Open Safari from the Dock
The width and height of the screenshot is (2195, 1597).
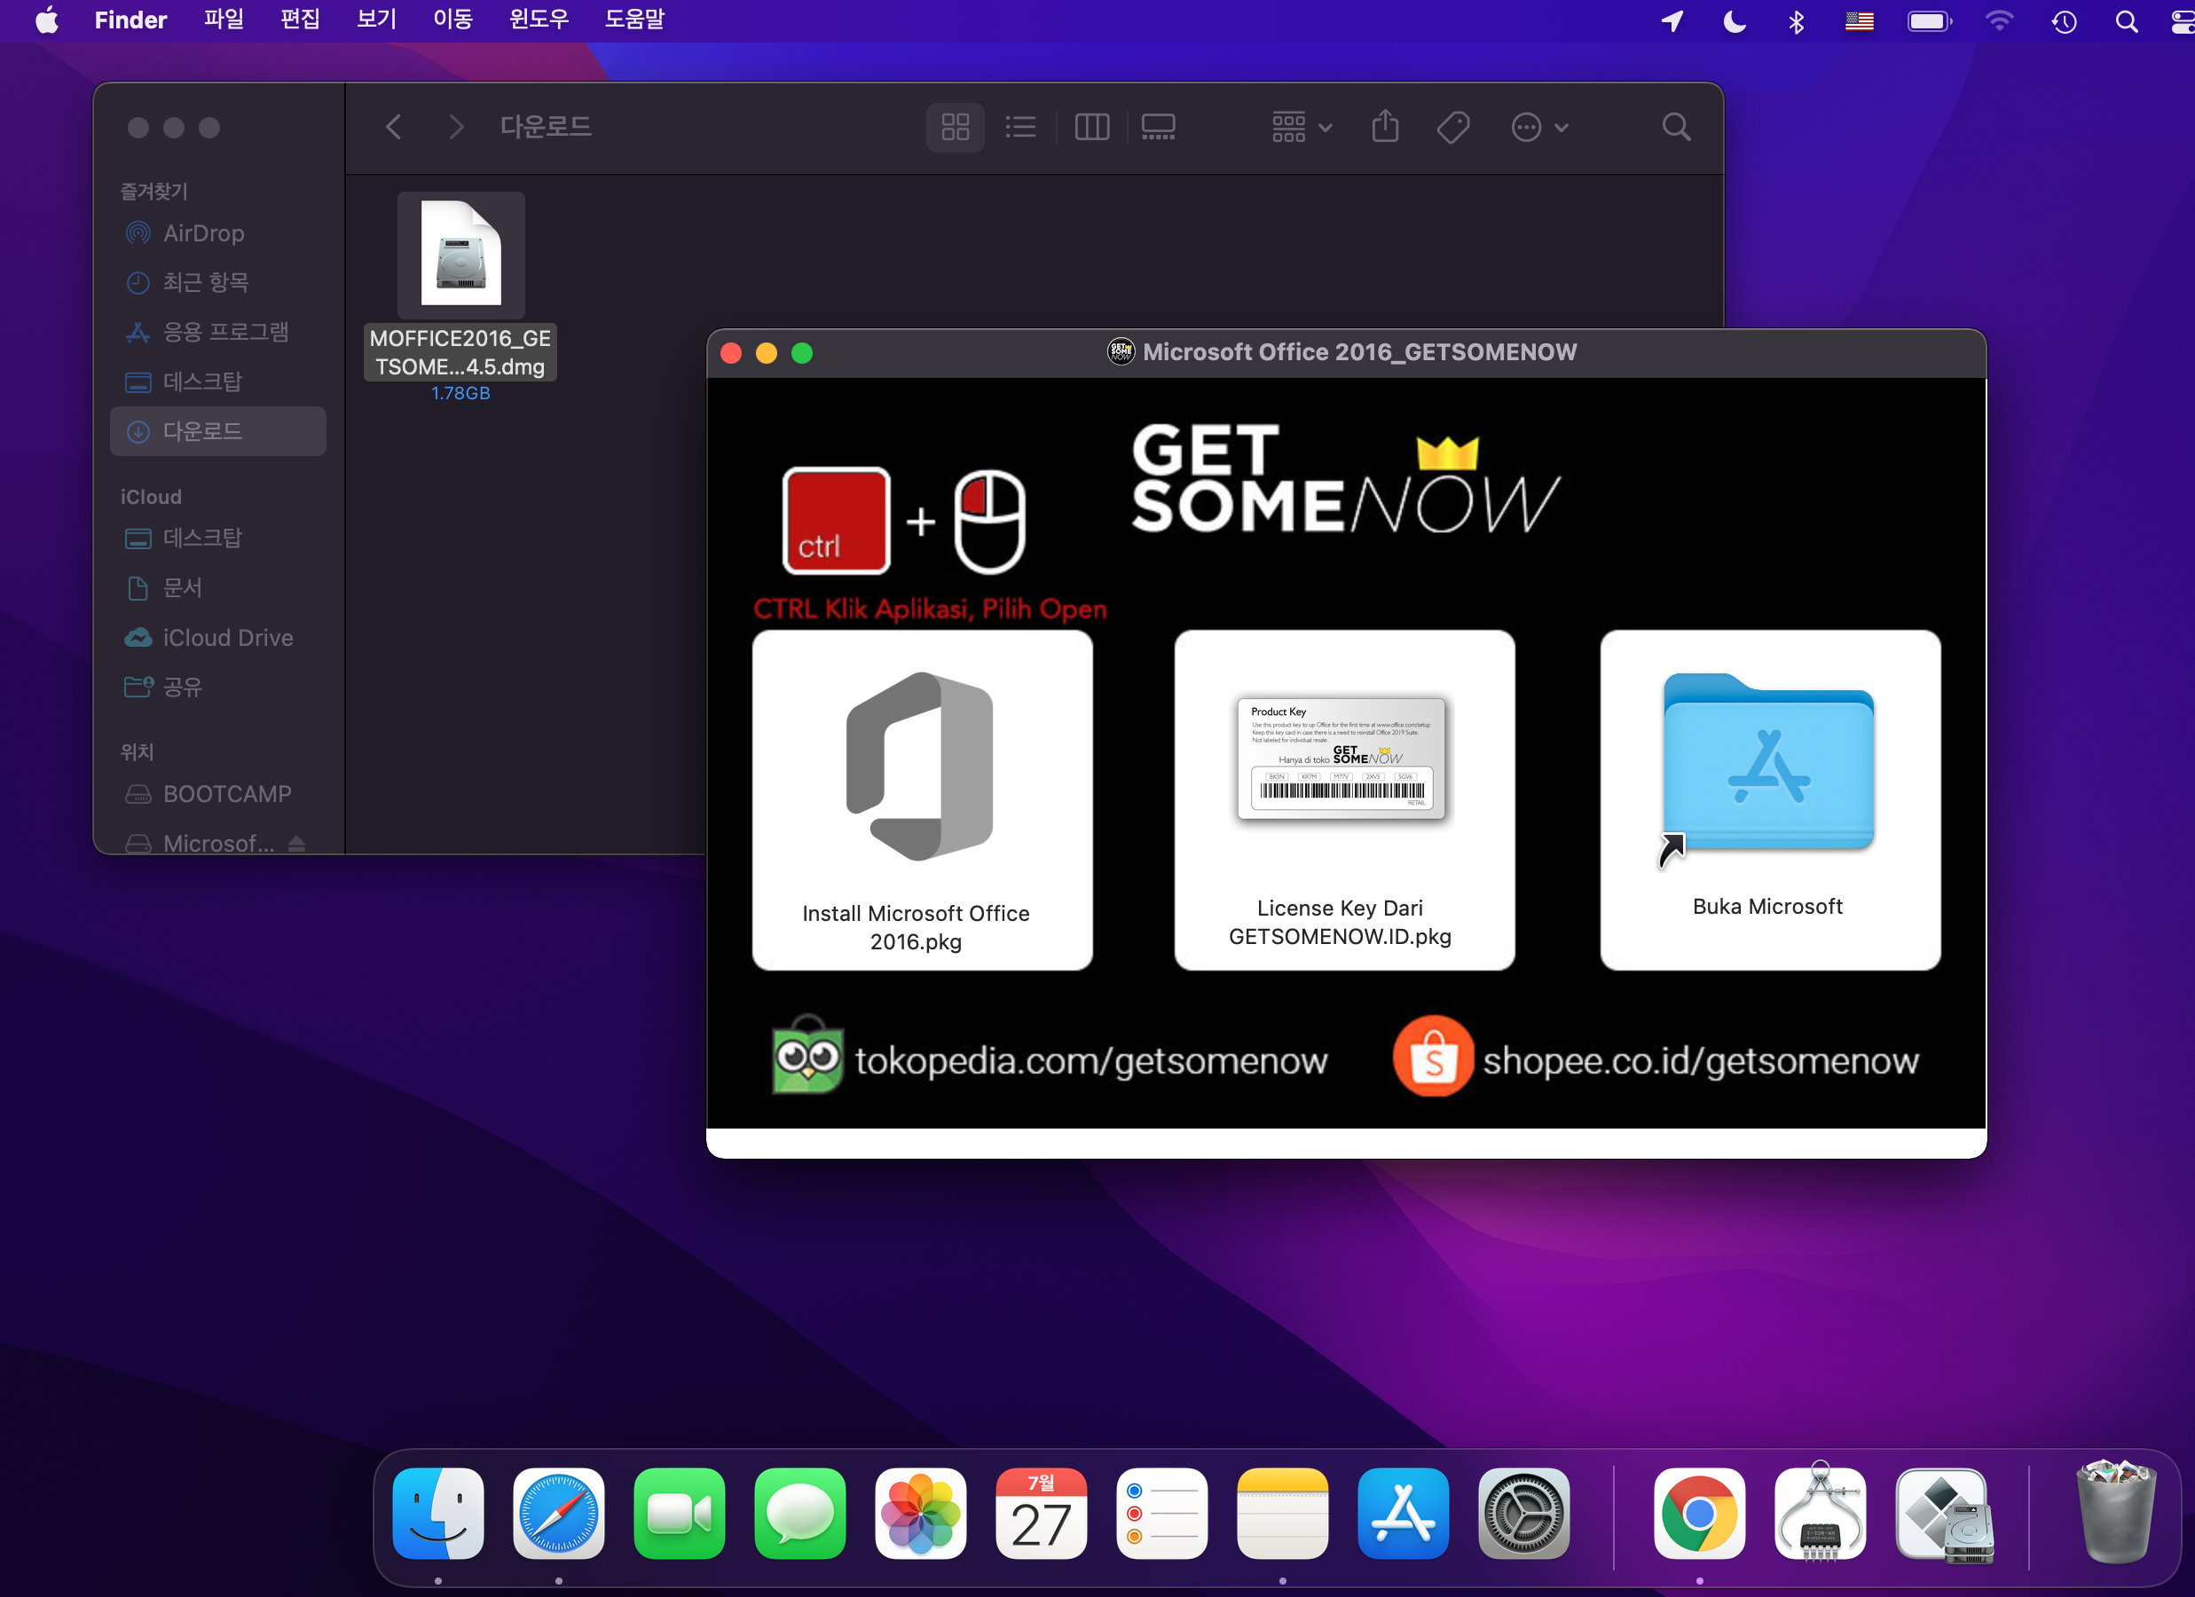(x=559, y=1514)
